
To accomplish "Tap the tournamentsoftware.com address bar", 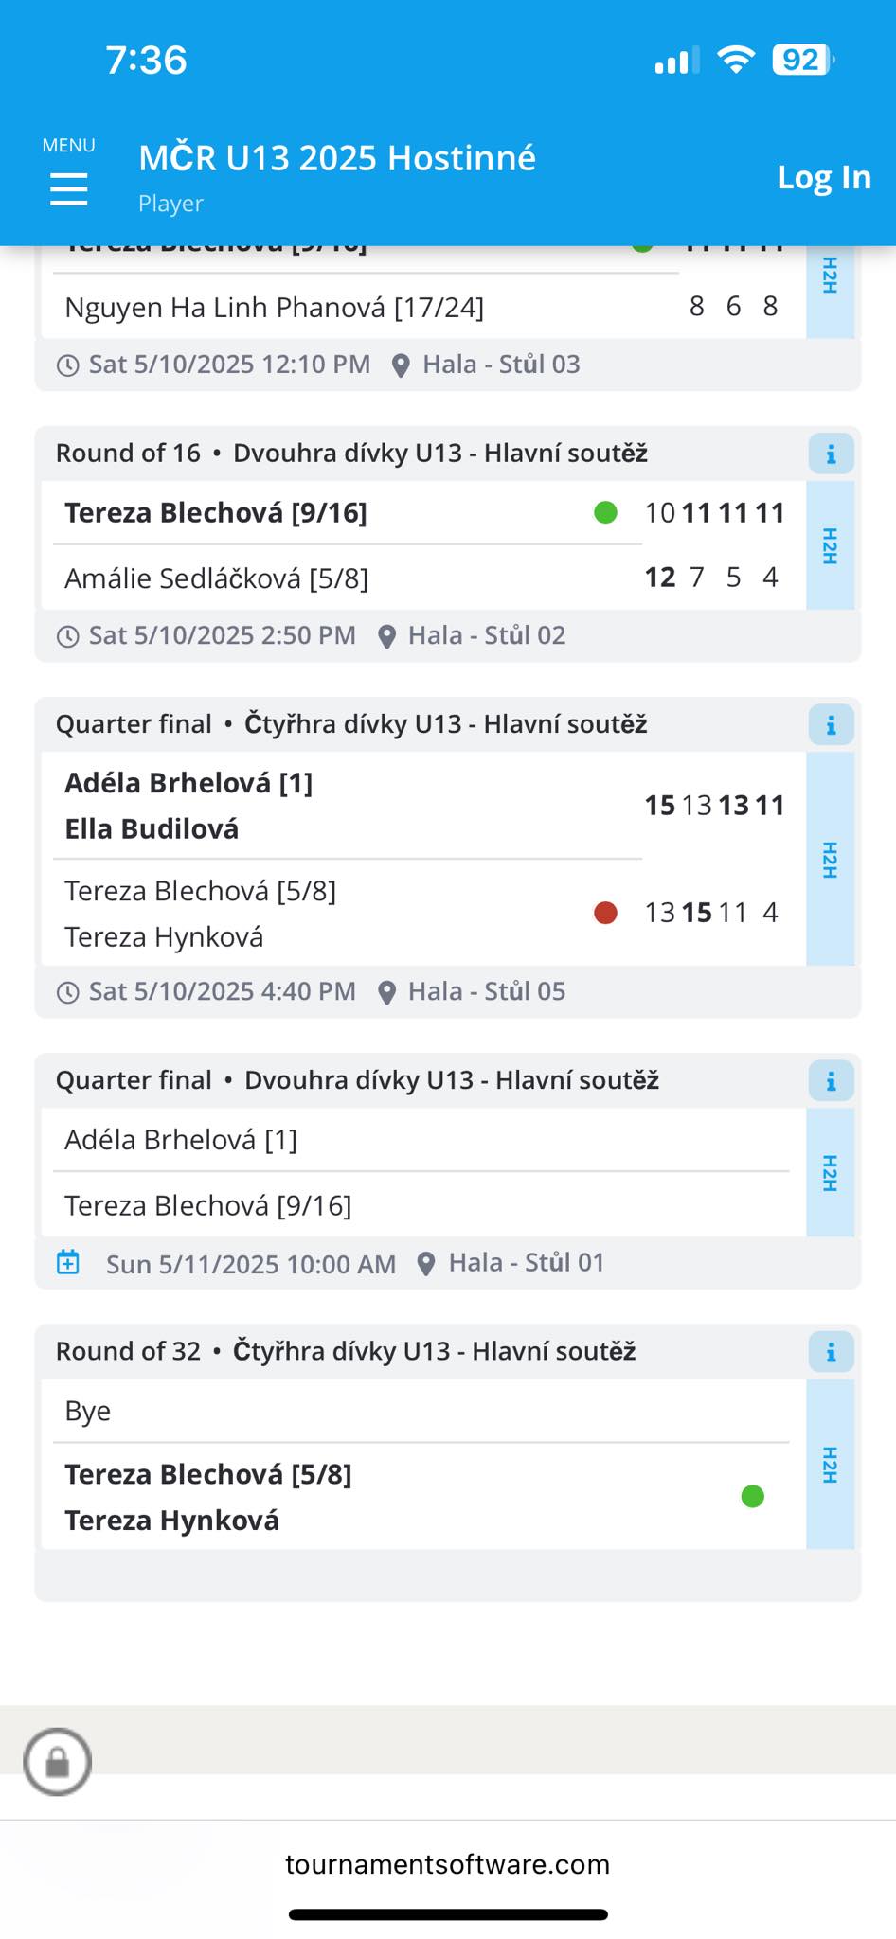I will [x=448, y=1864].
